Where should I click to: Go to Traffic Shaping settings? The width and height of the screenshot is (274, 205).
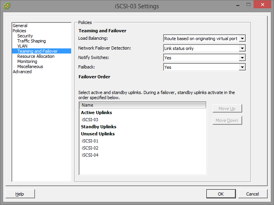coord(31,41)
